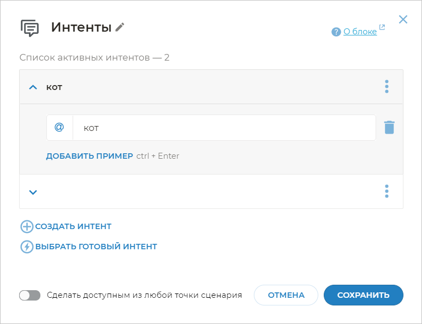Open the «О блоке» link

pyautogui.click(x=360, y=32)
